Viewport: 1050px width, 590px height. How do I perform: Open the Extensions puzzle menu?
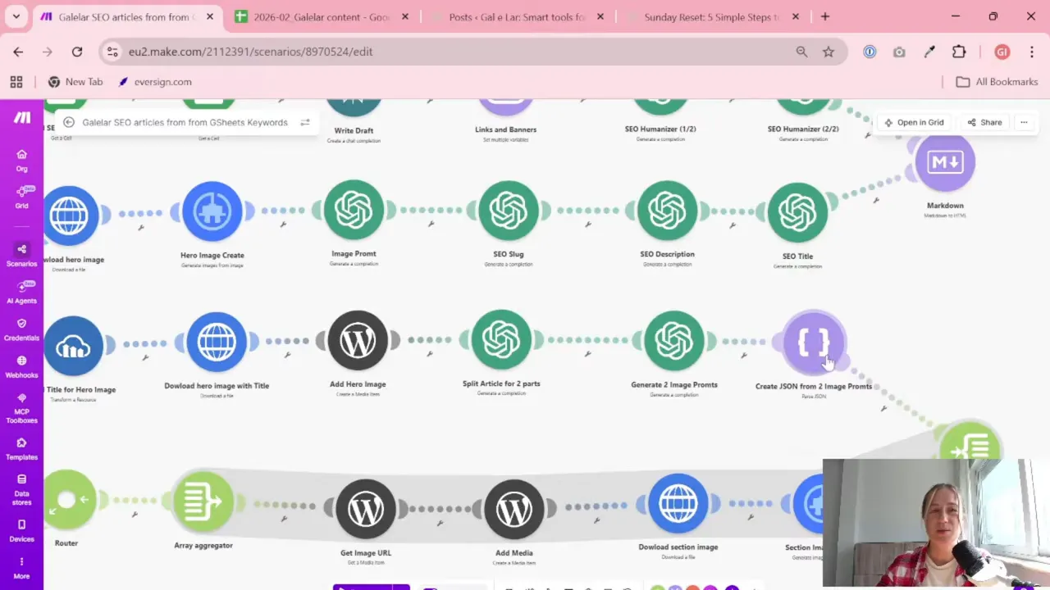point(959,52)
